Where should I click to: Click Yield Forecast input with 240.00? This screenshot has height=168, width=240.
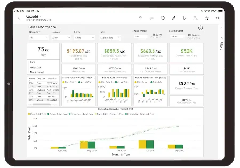[x=177, y=37]
